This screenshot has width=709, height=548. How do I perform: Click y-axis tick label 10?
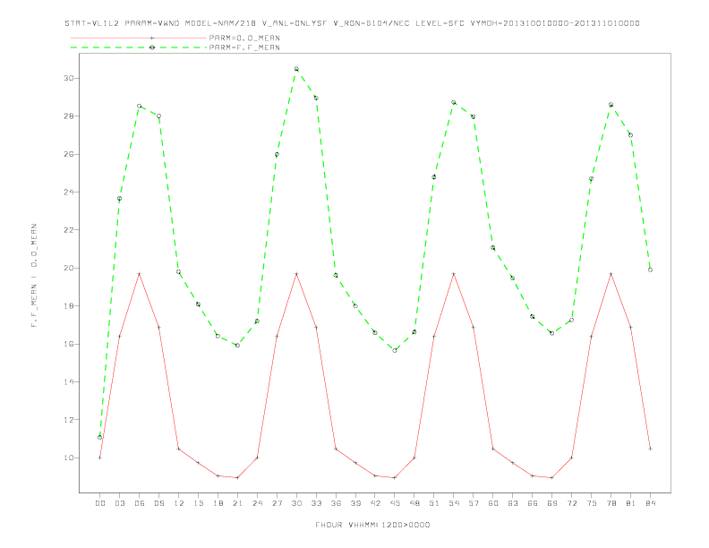(x=68, y=458)
